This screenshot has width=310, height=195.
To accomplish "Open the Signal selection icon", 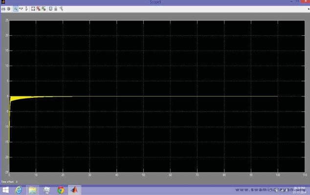I will tap(61, 9).
